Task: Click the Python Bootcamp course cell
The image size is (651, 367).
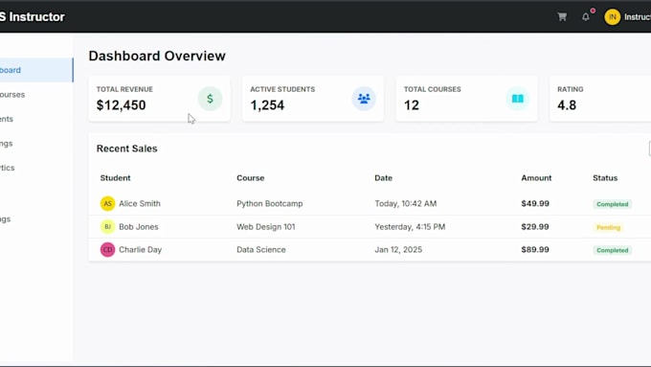Action: tap(270, 204)
